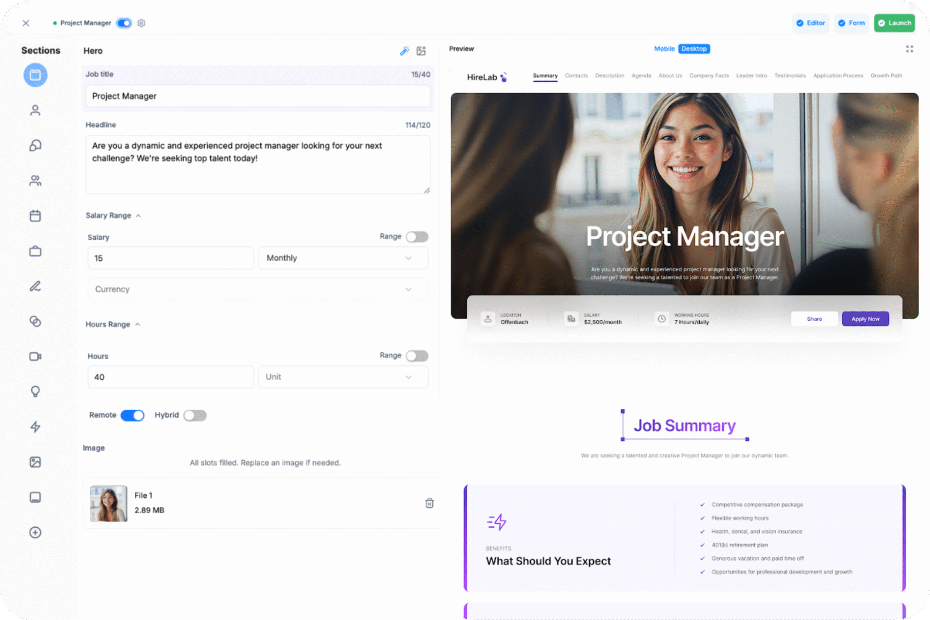Click the Editor button
Viewport: 930px width, 620px height.
click(x=811, y=23)
